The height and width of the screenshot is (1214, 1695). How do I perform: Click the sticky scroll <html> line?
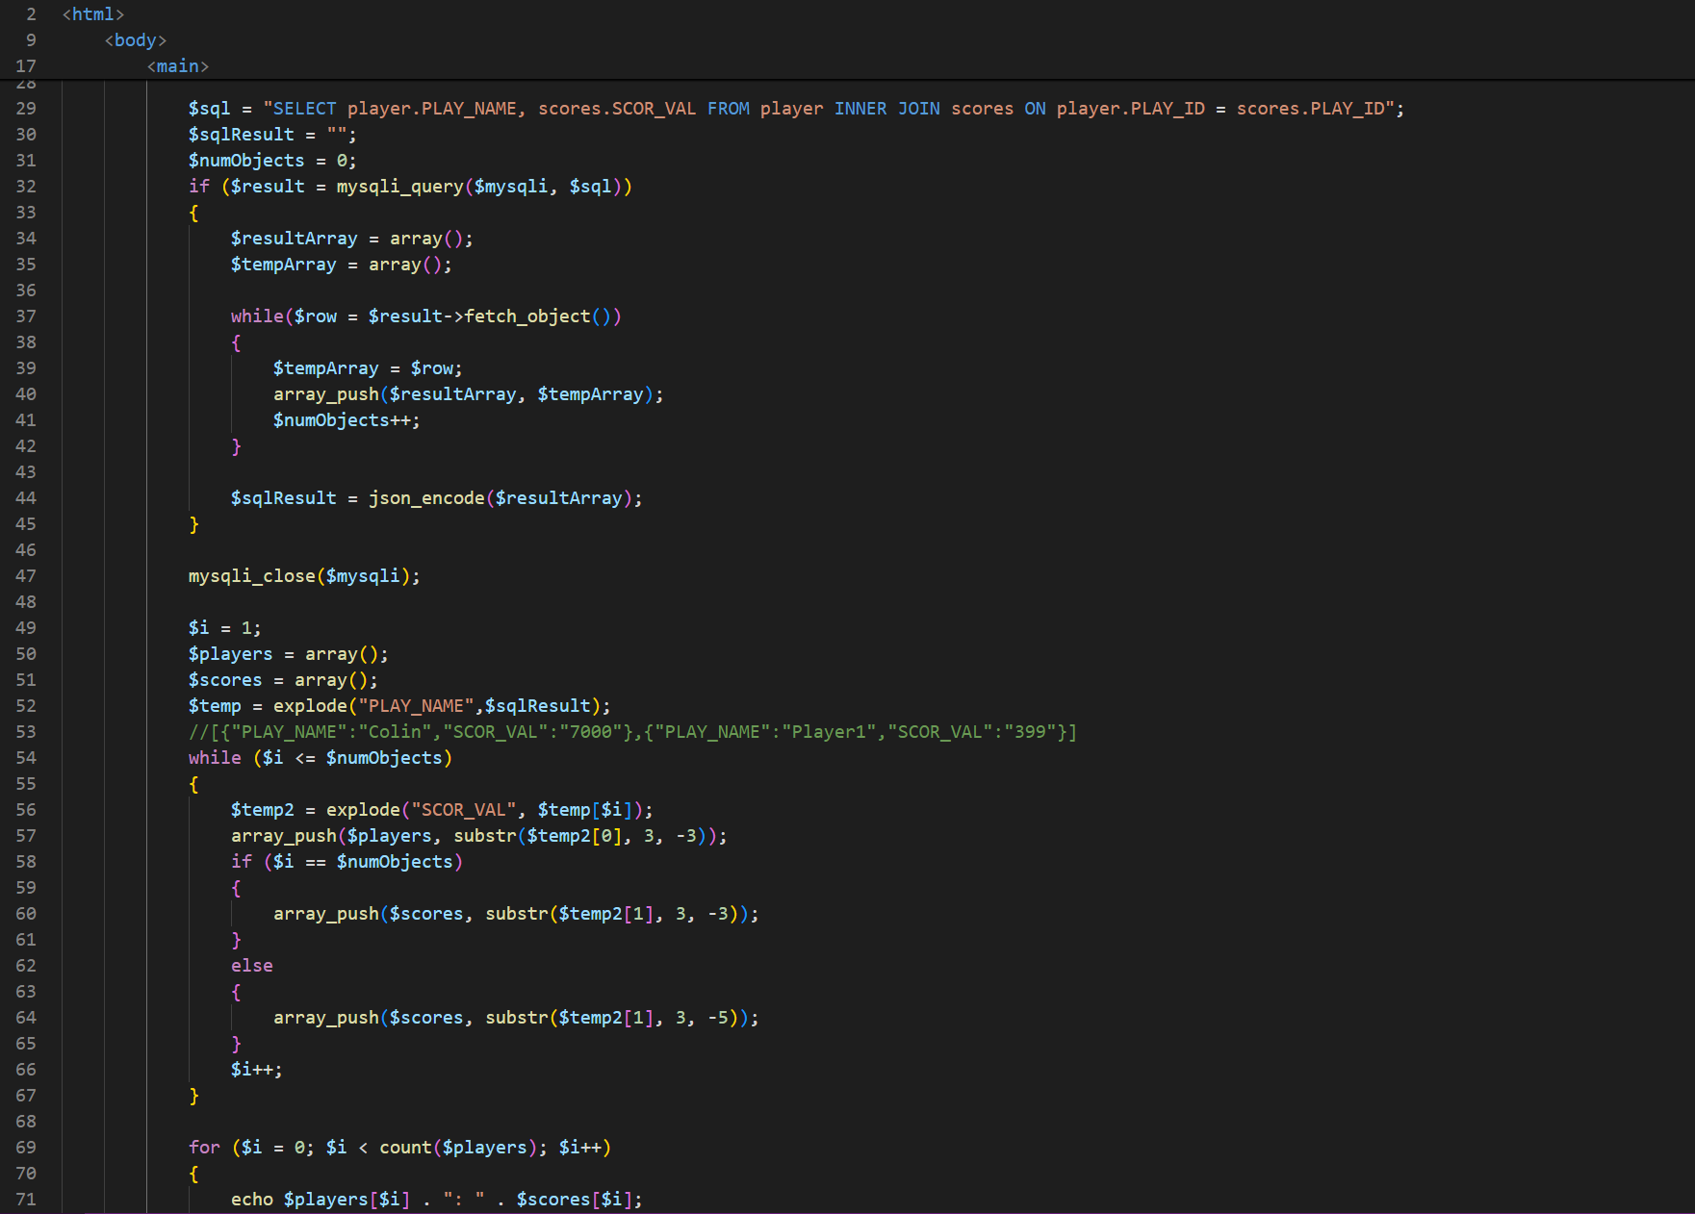(93, 14)
